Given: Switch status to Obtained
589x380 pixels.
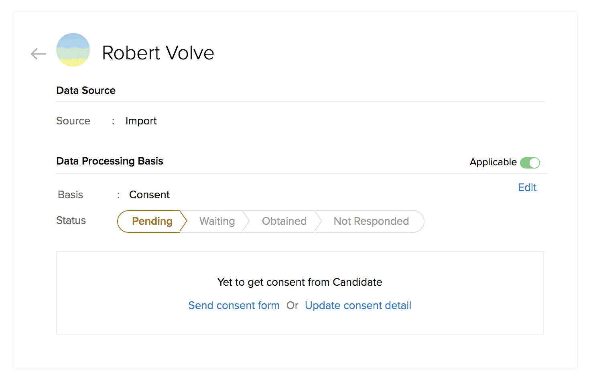Looking at the screenshot, I should click(x=284, y=221).
